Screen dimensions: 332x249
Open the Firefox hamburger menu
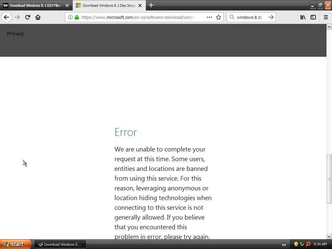[x=326, y=17]
